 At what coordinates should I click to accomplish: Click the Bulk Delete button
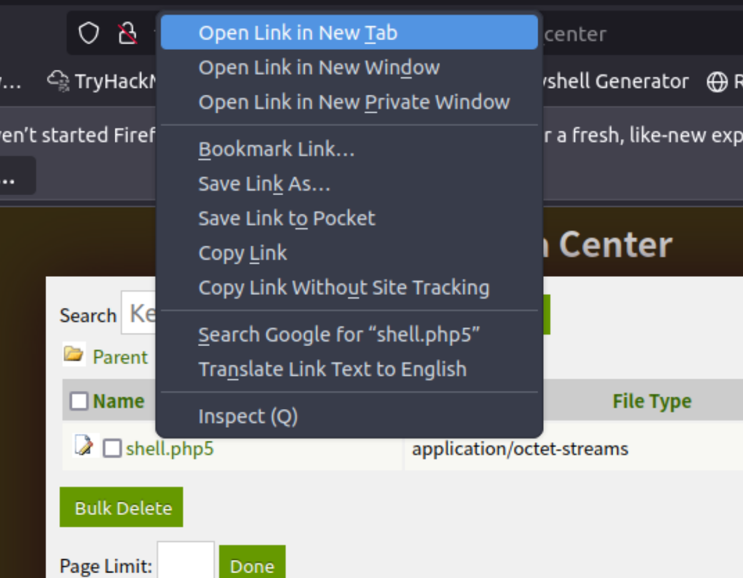[121, 507]
